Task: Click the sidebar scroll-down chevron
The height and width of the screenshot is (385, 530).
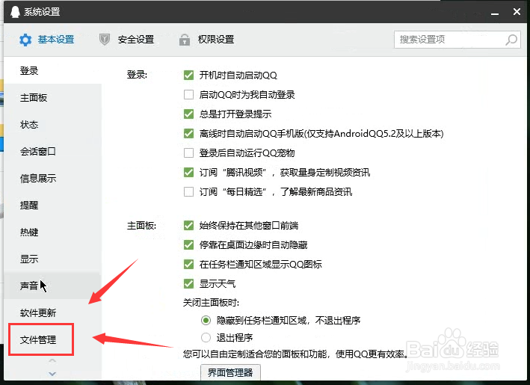Action: tap(52, 374)
